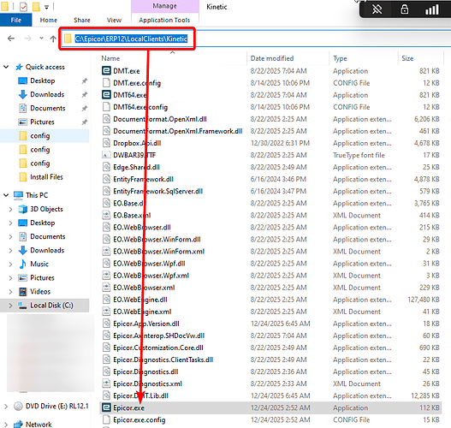Screen dimensions: 451x428
Task: Expand the 3D Objects node
Action: pos(10,209)
